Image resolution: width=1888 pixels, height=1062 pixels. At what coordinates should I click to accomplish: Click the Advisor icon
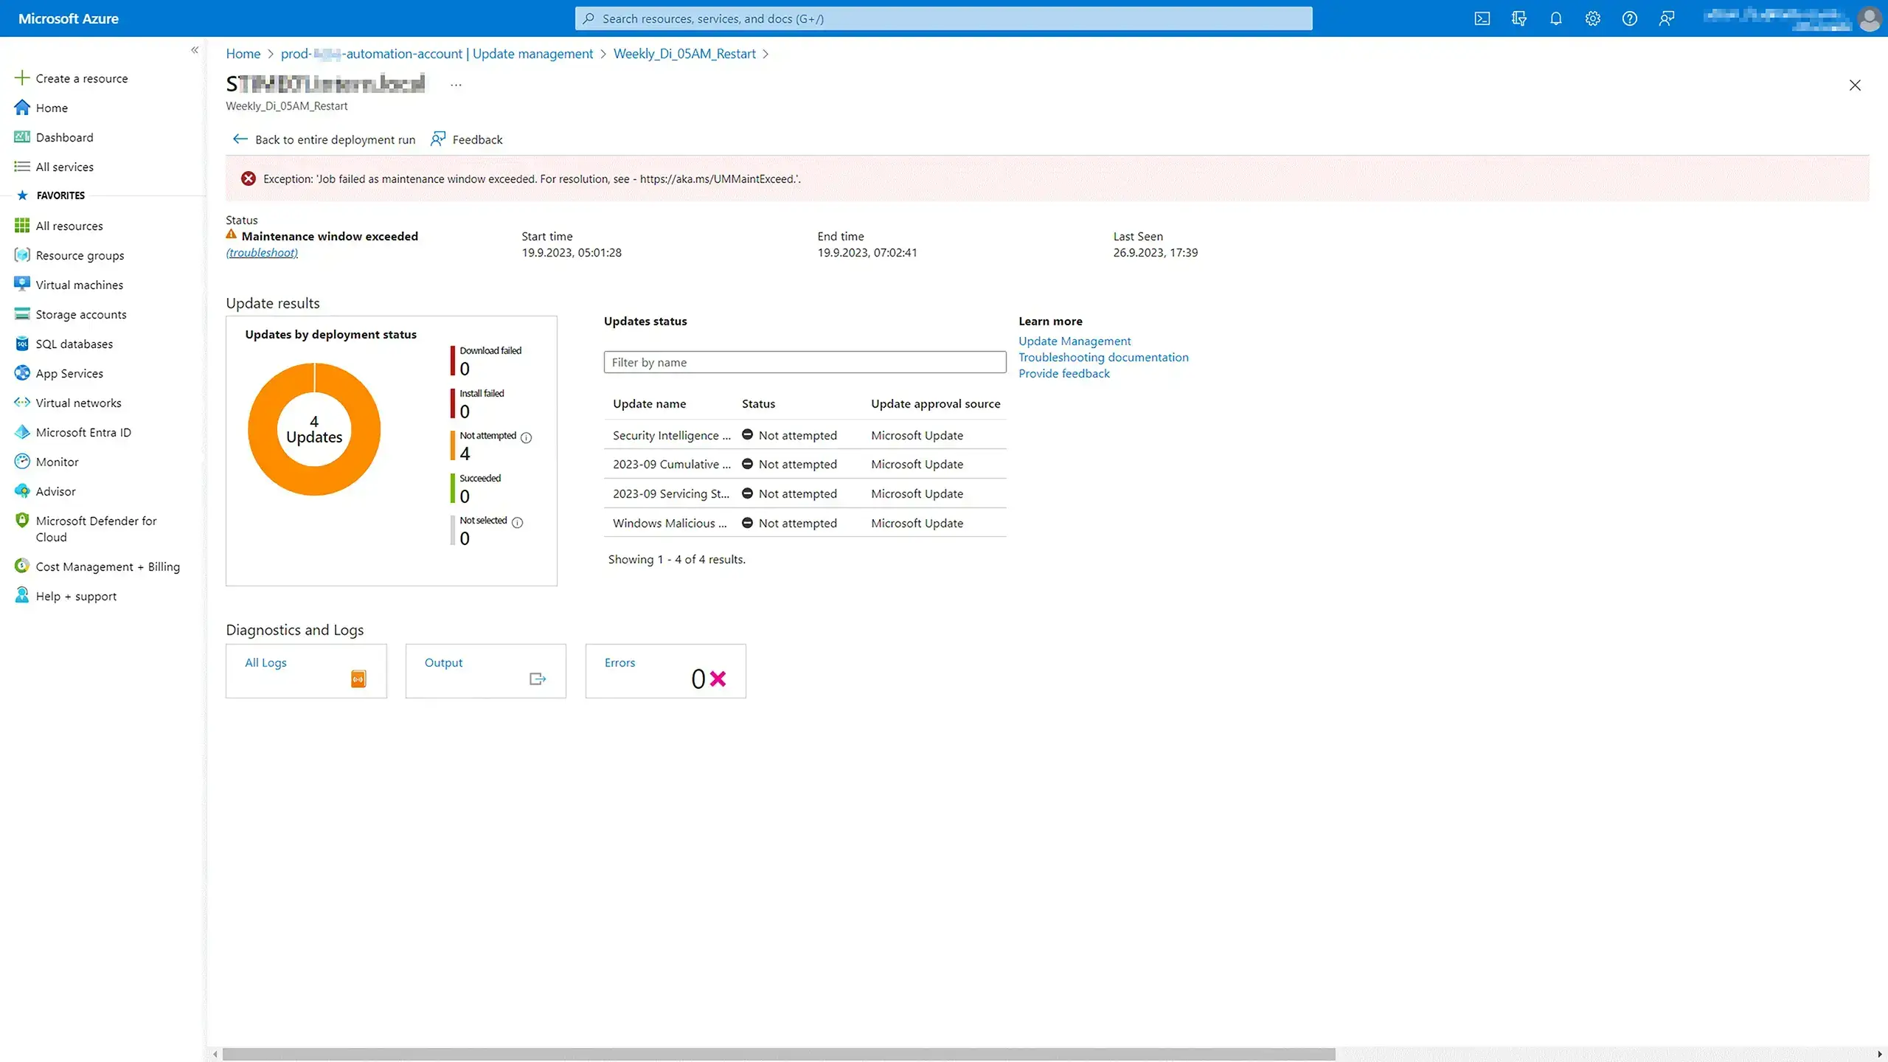(x=22, y=491)
